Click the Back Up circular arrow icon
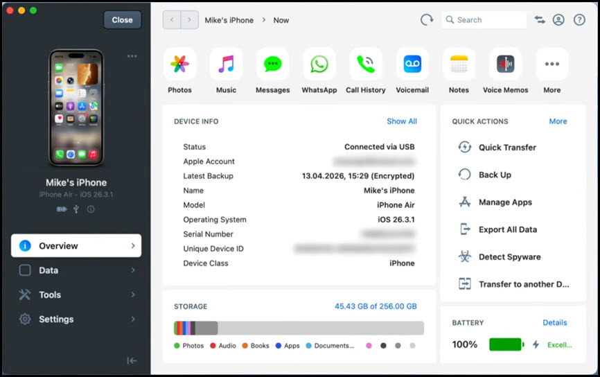Screen dimensions: 600x377 [x=464, y=175]
